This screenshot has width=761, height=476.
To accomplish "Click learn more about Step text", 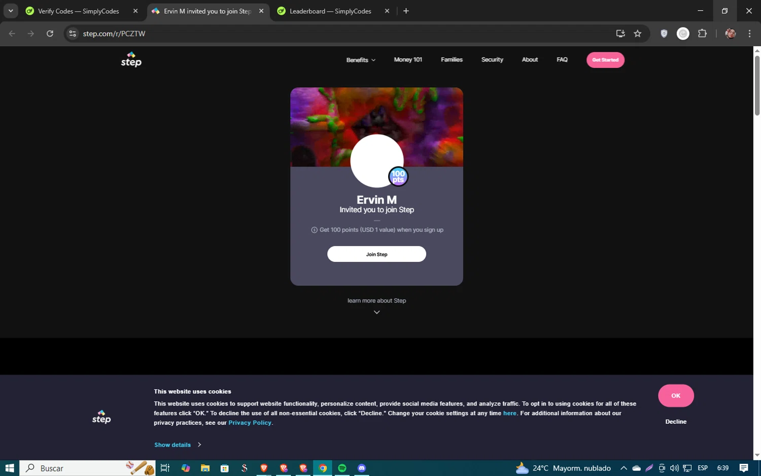I will [376, 300].
